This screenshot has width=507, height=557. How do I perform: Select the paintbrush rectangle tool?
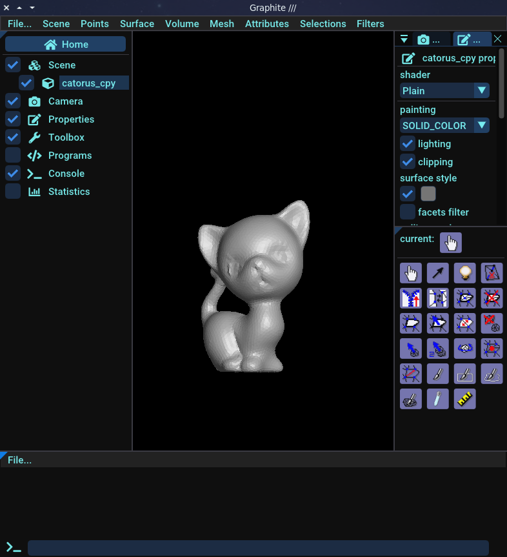point(464,374)
